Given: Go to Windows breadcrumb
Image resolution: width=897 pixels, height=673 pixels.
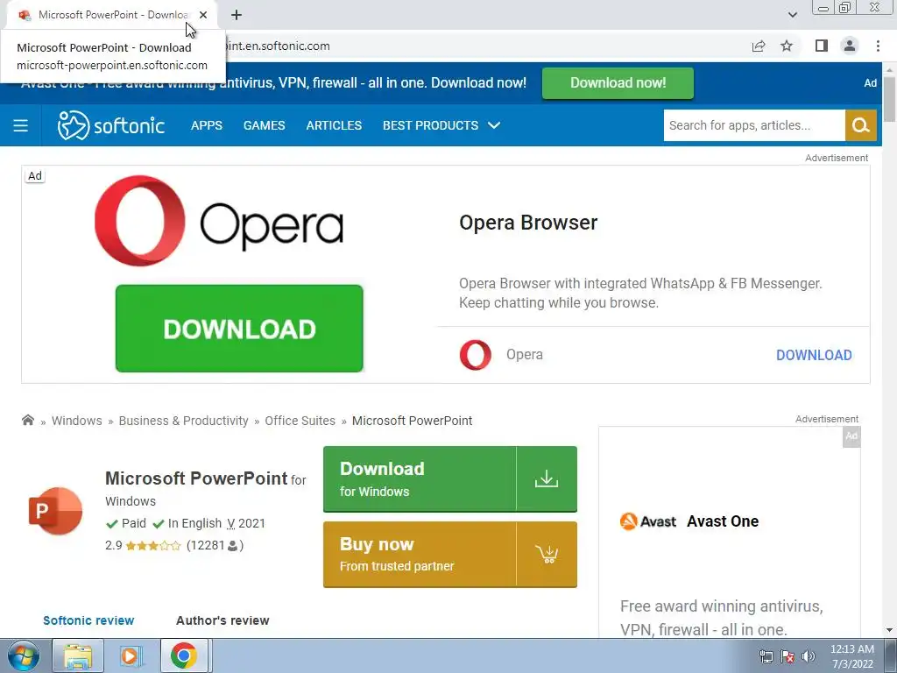Looking at the screenshot, I should pyautogui.click(x=77, y=421).
